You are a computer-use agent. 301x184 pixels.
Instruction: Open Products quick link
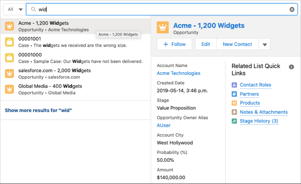250,103
